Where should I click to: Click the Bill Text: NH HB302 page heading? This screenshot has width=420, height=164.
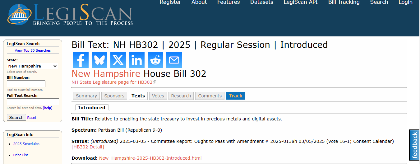point(200,45)
